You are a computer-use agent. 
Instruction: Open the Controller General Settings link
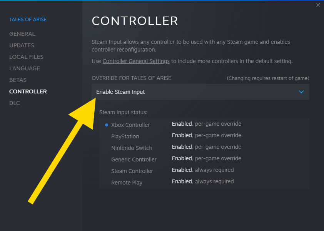coord(136,61)
